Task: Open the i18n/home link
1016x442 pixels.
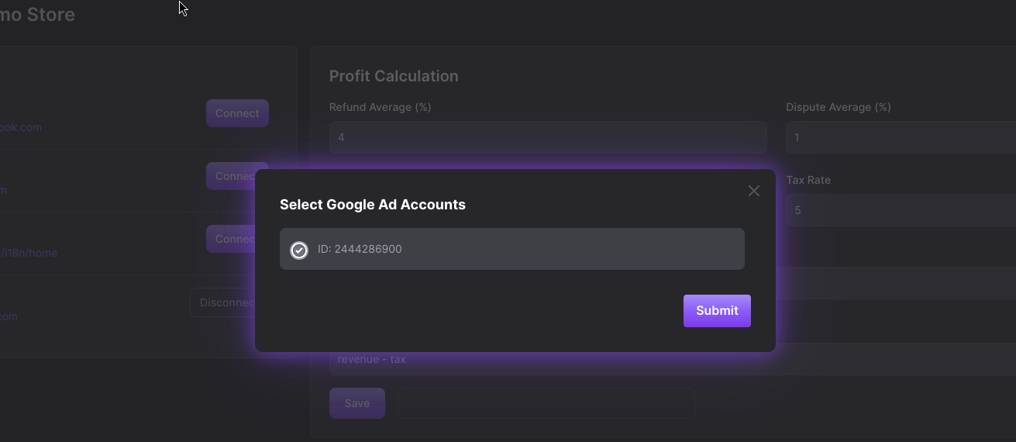Action: point(29,253)
